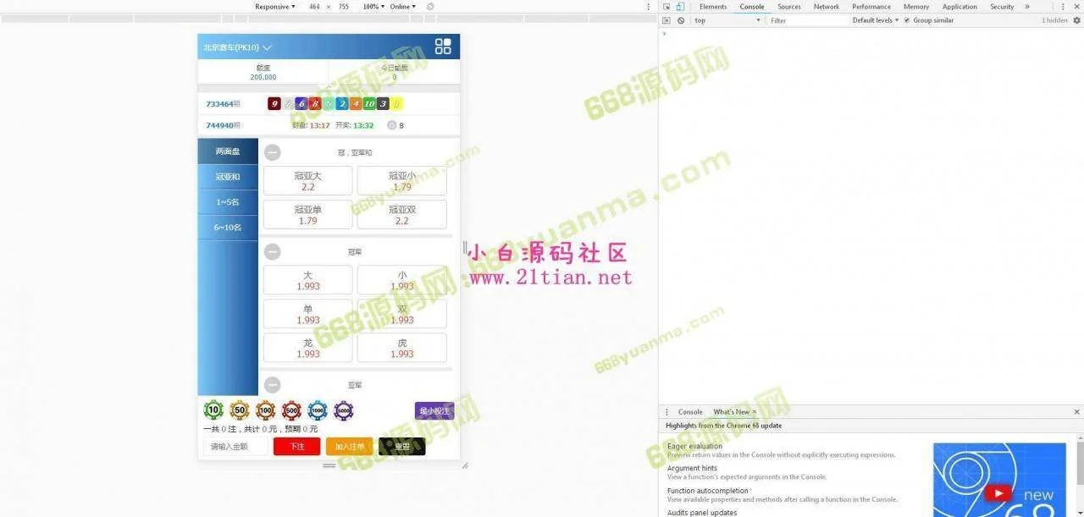
Task: Click the orange 加入注单 button
Action: pos(349,447)
